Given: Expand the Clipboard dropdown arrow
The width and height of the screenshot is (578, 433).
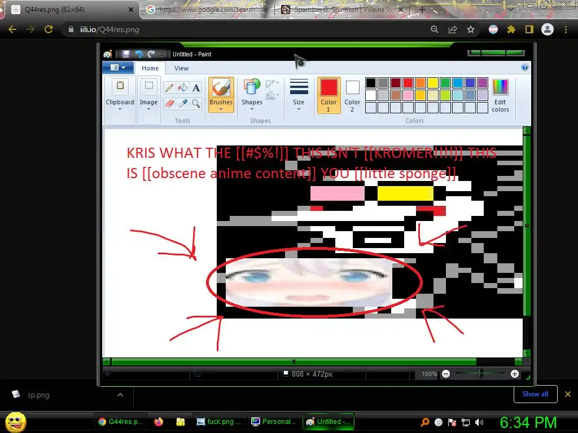Looking at the screenshot, I should click(120, 109).
